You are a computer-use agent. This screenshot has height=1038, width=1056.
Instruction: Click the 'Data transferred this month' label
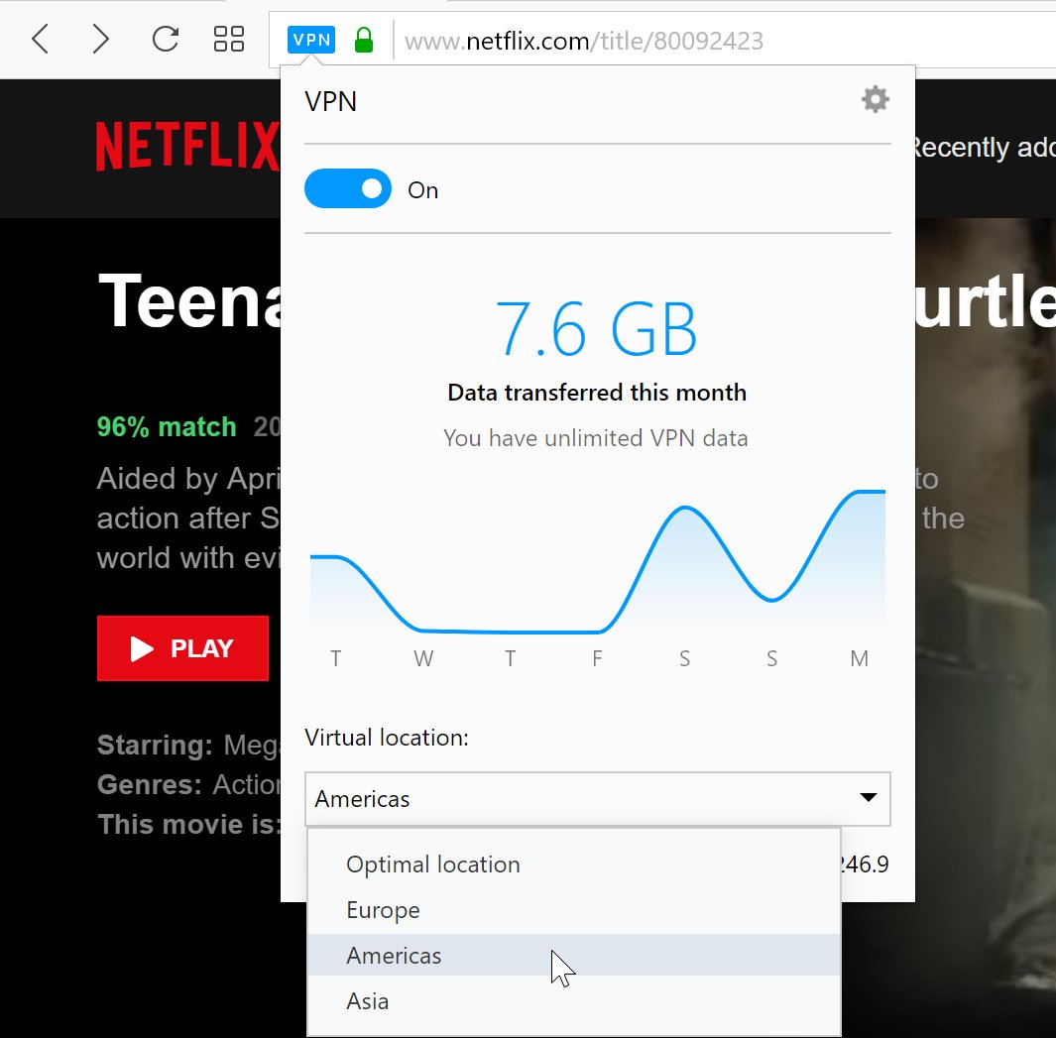pyautogui.click(x=597, y=393)
